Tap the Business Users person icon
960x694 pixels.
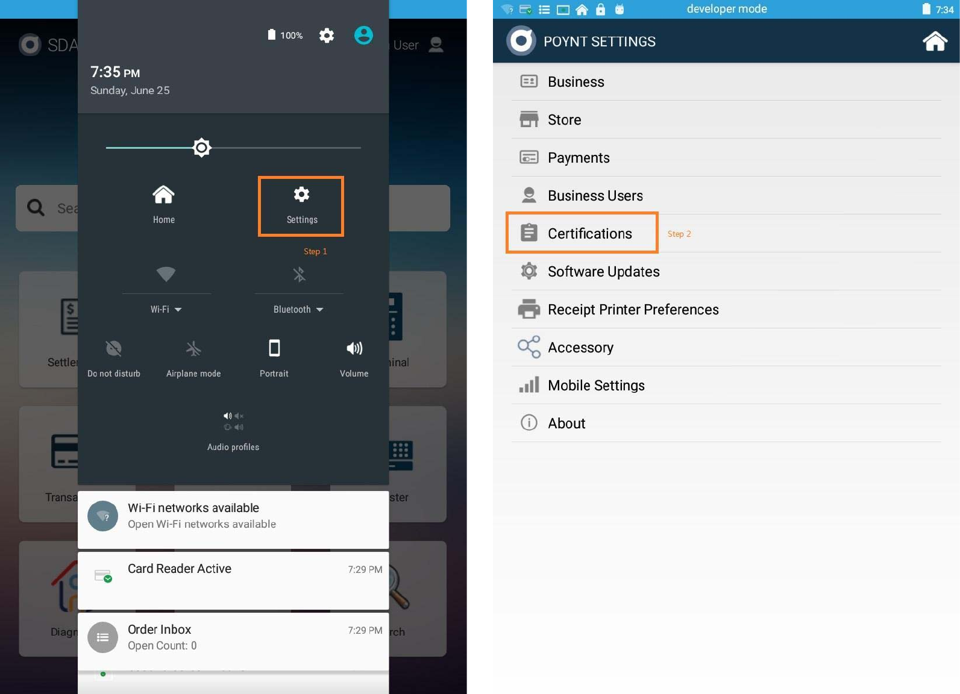pos(529,195)
